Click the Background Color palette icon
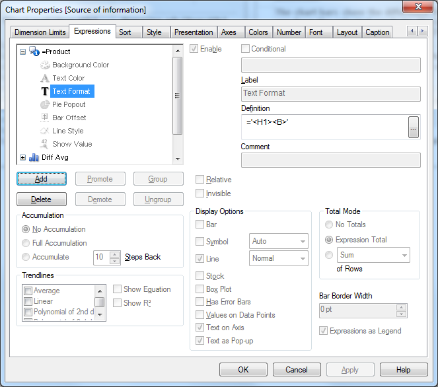Viewport: 438px width, 387px height. click(45, 65)
